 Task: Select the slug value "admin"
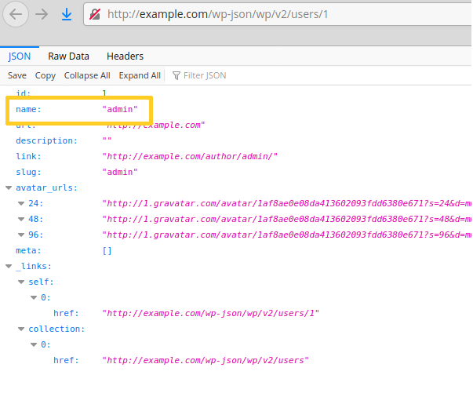(x=120, y=173)
